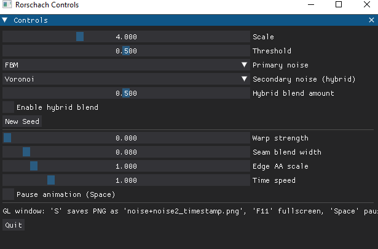Click the Hybrid blend amount slider

coord(126,93)
